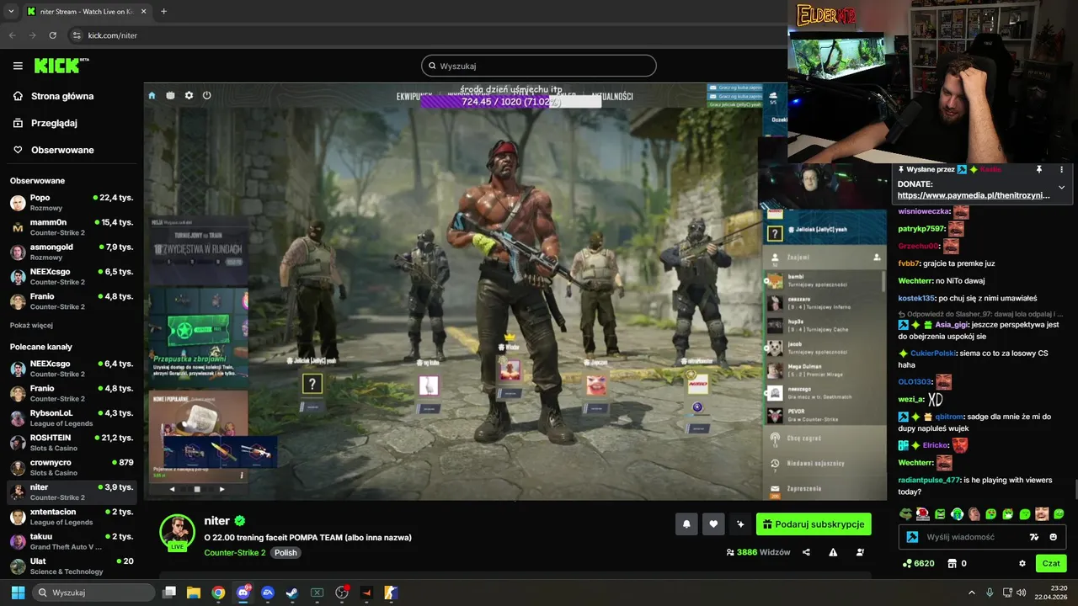Image resolution: width=1078 pixels, height=606 pixels.
Task: Click the share stream icon
Action: point(806,552)
